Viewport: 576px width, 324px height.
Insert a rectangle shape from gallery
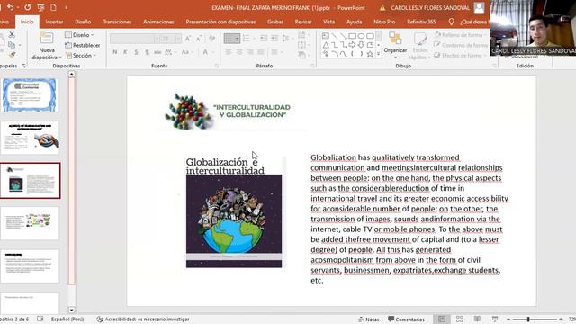(352, 36)
